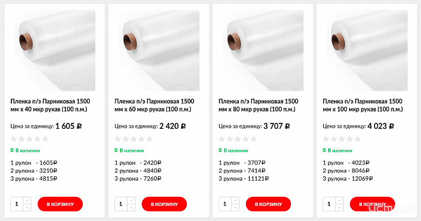Give the 60 мкр film a one-star rating
The width and height of the screenshot is (421, 221).
(118, 139)
